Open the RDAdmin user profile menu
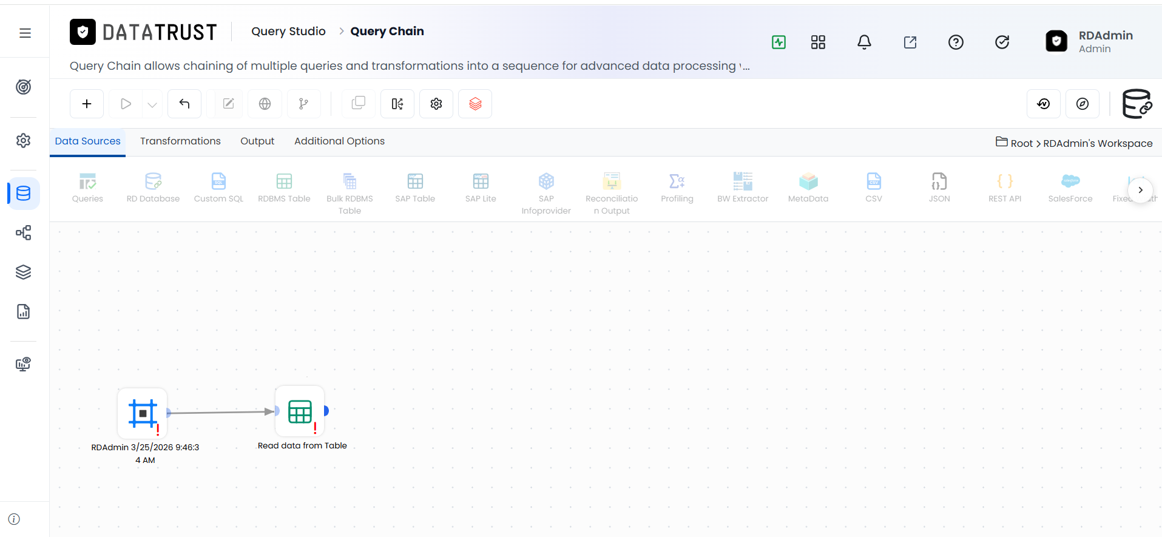Image resolution: width=1162 pixels, height=537 pixels. click(x=1090, y=41)
